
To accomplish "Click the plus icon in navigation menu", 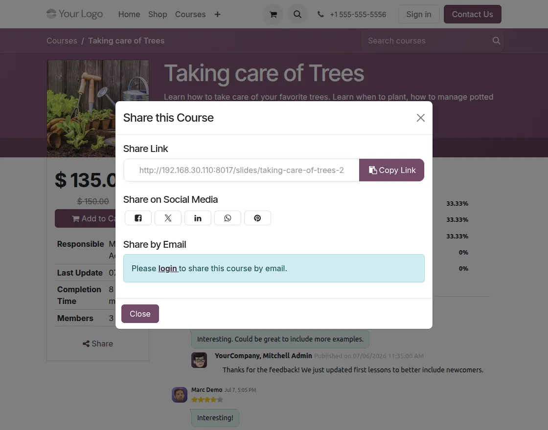I will click(x=217, y=14).
